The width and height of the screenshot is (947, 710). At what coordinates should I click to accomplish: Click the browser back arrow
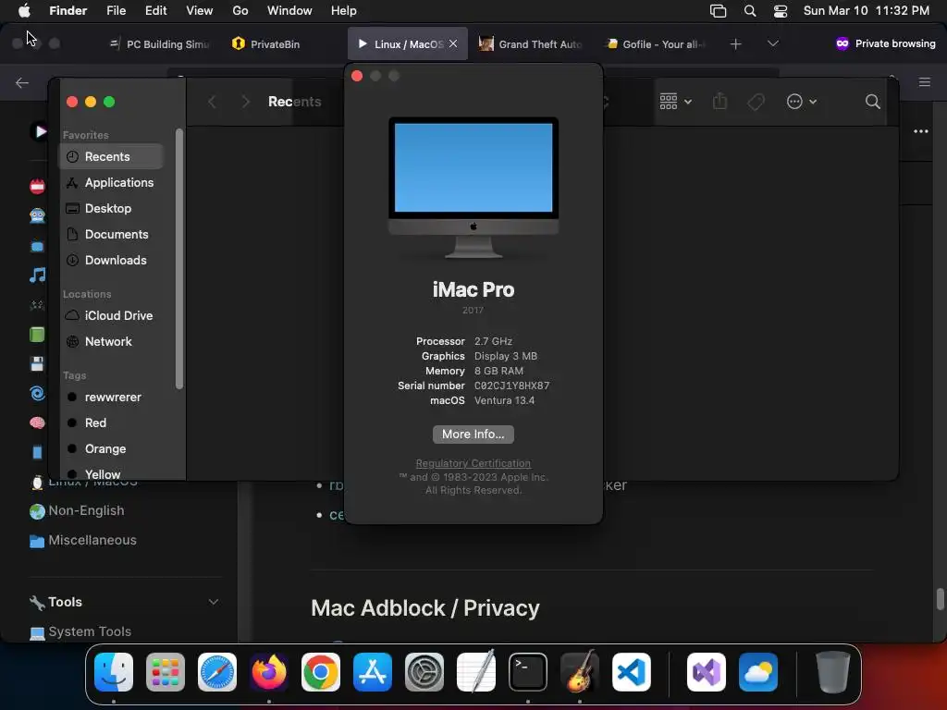click(x=22, y=82)
